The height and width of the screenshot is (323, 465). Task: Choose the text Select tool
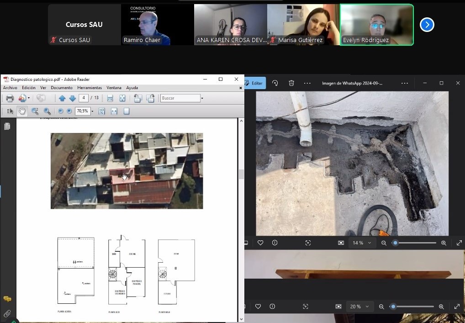coord(10,111)
